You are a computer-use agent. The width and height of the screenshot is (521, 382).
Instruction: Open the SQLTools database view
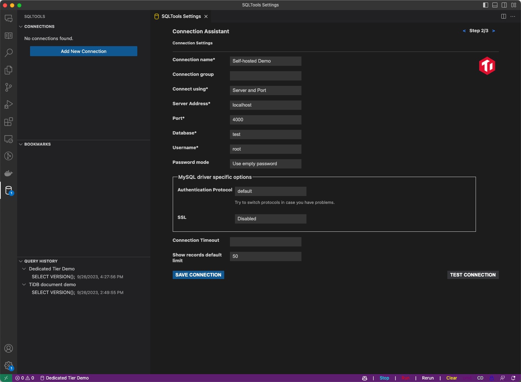pos(9,190)
